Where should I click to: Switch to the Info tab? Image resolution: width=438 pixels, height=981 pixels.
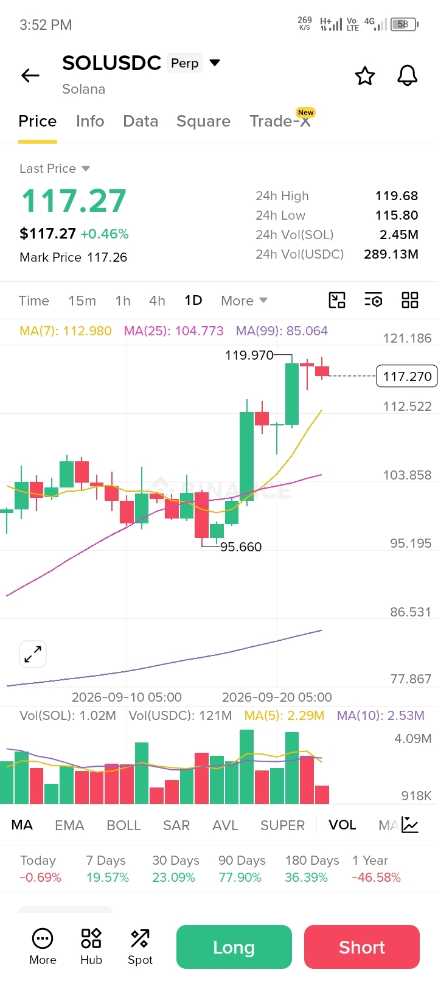click(x=90, y=121)
